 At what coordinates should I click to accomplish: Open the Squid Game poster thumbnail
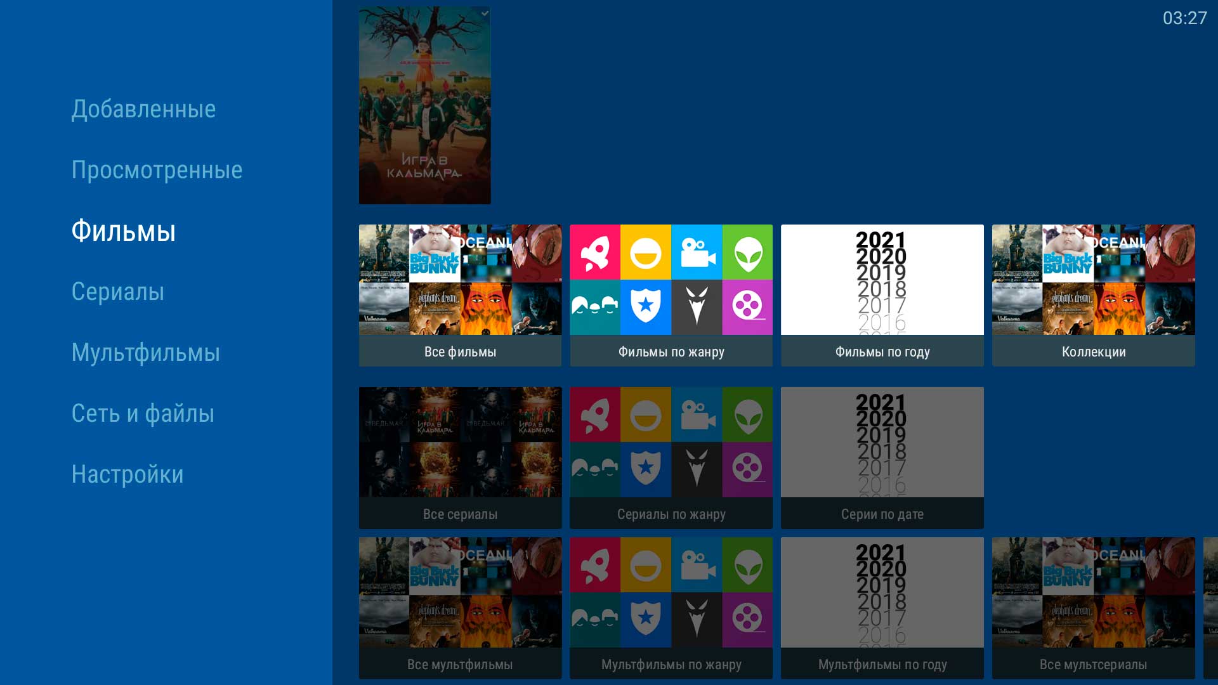point(424,105)
